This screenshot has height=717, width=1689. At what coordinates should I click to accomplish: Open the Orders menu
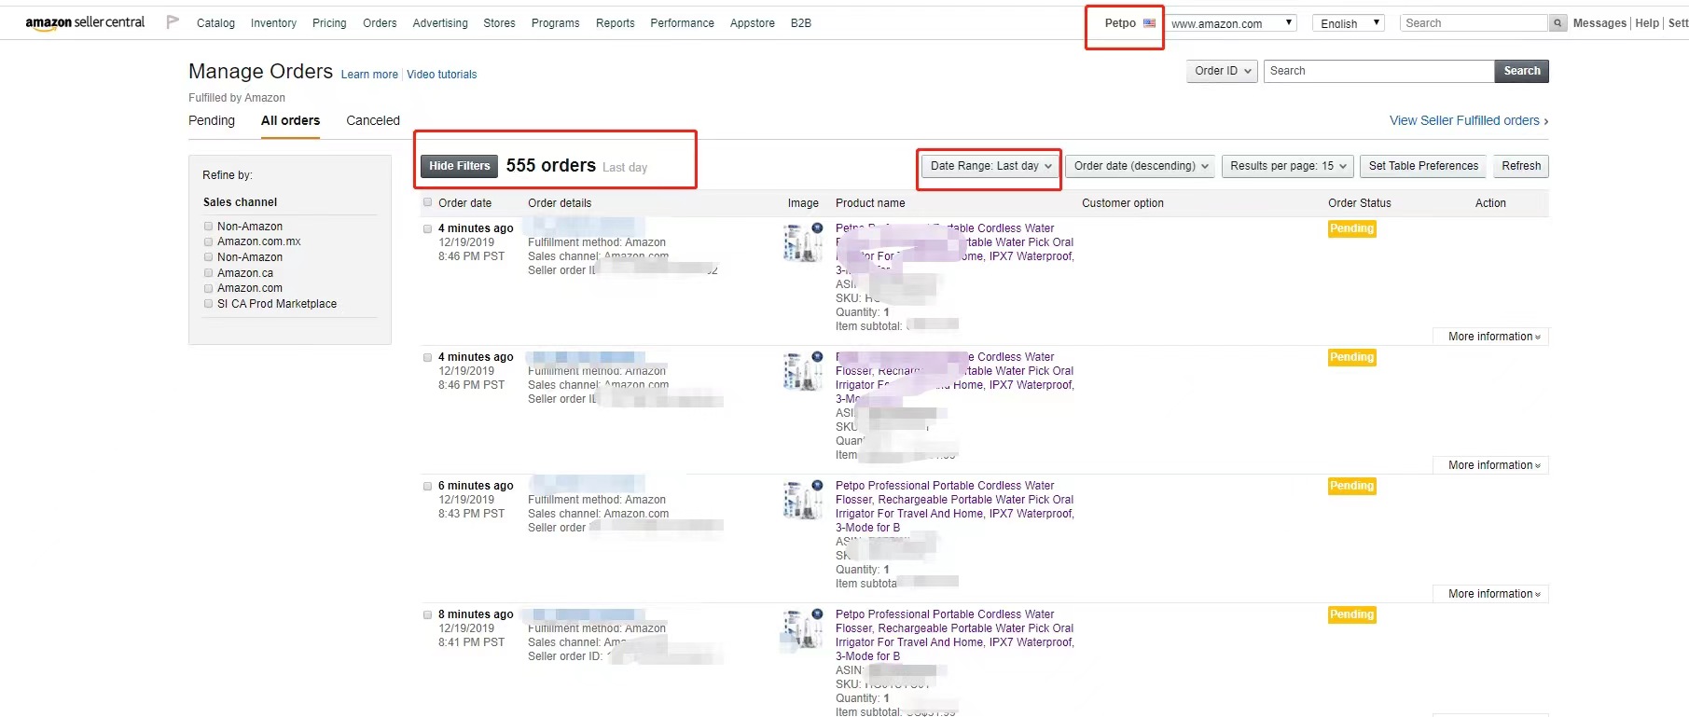pyautogui.click(x=380, y=23)
